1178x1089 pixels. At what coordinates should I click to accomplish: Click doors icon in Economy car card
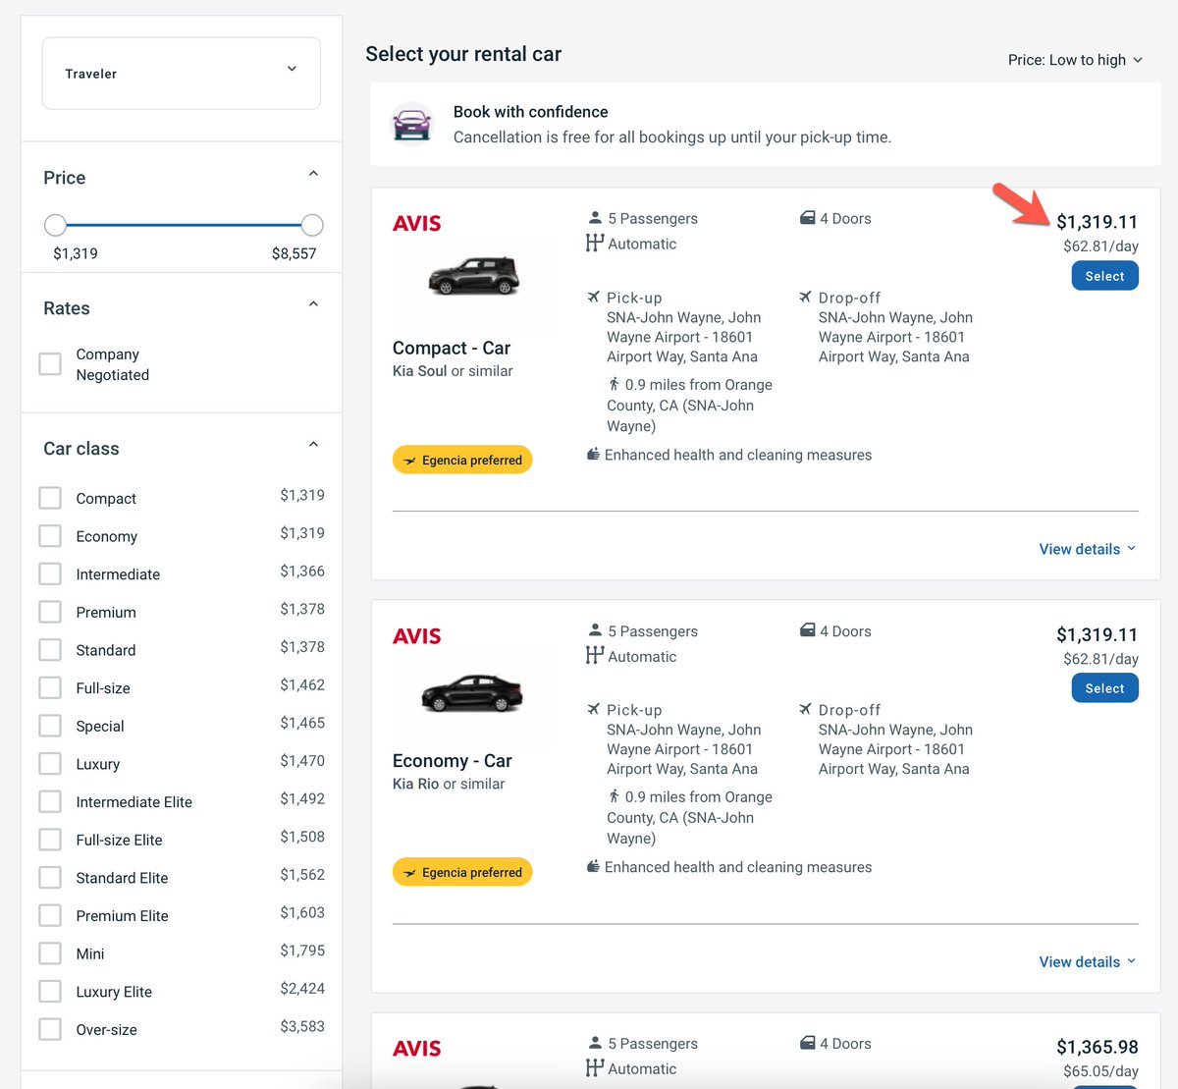(807, 630)
